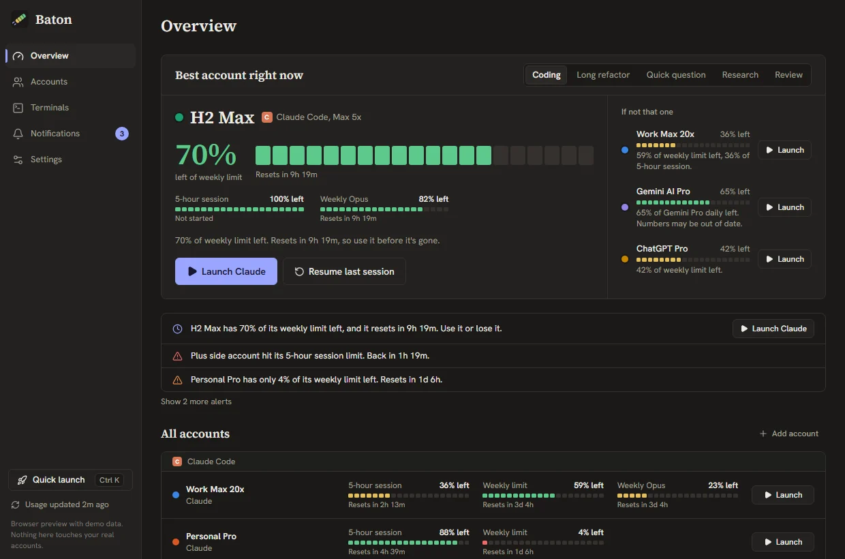Screen dimensions: 845x559
Task: Click the blue dot in Work Max 20x account row
Action: pos(176,495)
